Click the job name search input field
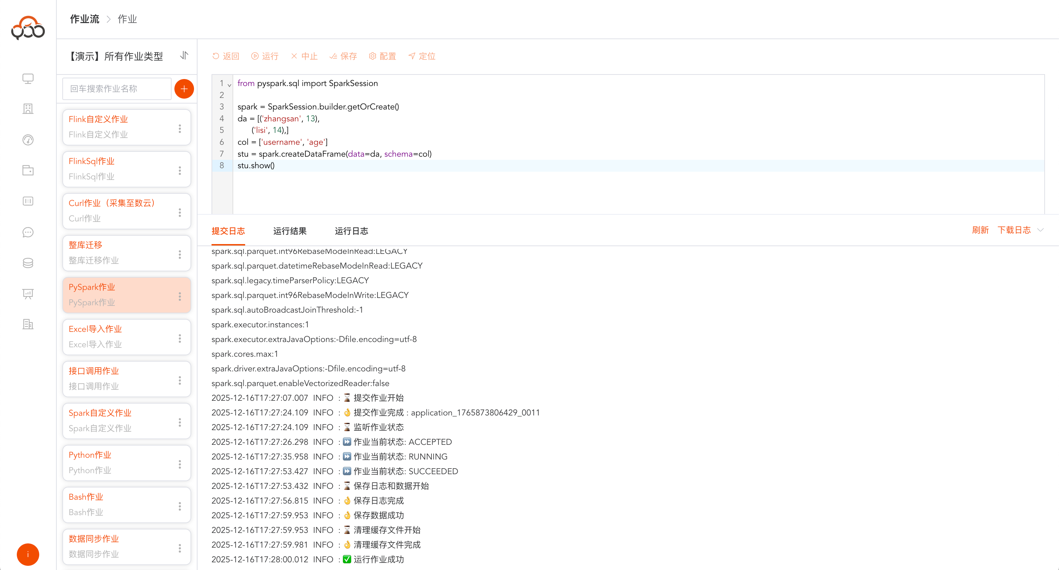Viewport: 1059px width, 570px height. (117, 88)
